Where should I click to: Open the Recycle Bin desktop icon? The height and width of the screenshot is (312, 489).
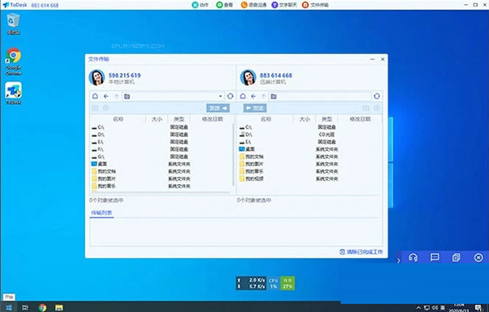pyautogui.click(x=13, y=24)
